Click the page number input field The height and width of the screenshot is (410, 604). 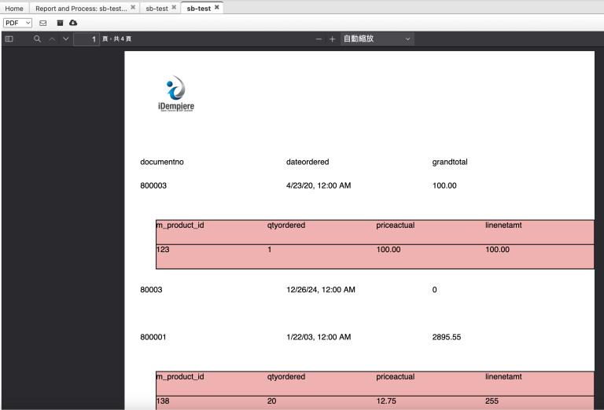(87, 38)
